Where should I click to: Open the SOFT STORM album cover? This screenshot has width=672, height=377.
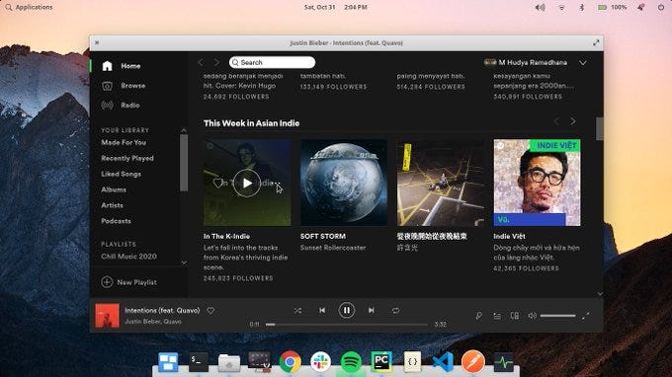coord(344,183)
